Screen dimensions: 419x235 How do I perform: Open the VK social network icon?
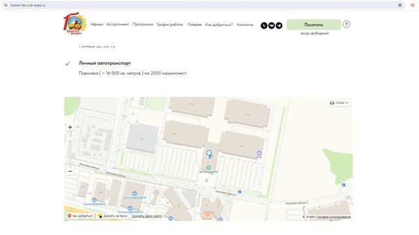pos(271,25)
